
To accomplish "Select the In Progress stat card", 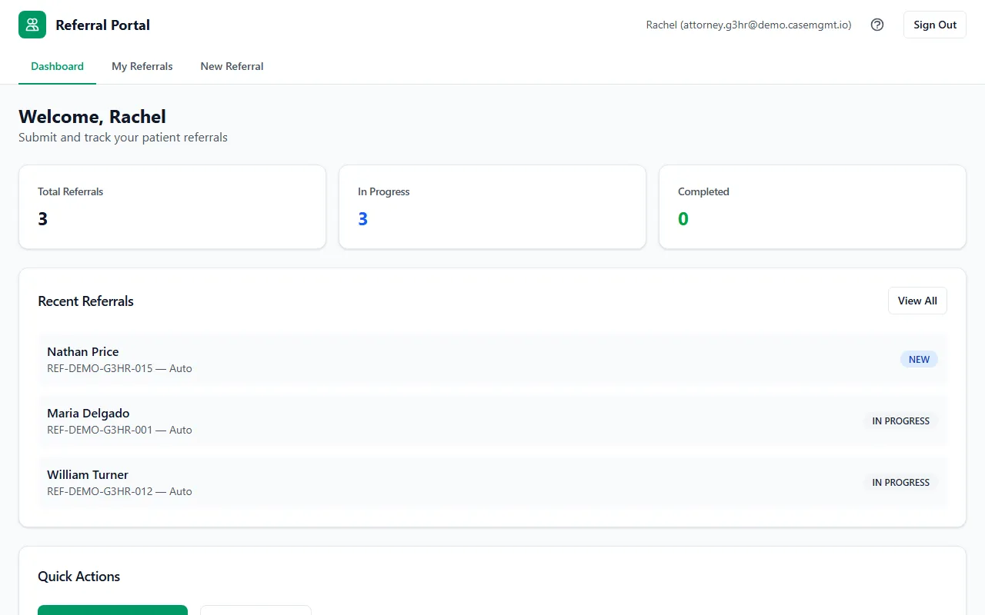I will point(492,207).
